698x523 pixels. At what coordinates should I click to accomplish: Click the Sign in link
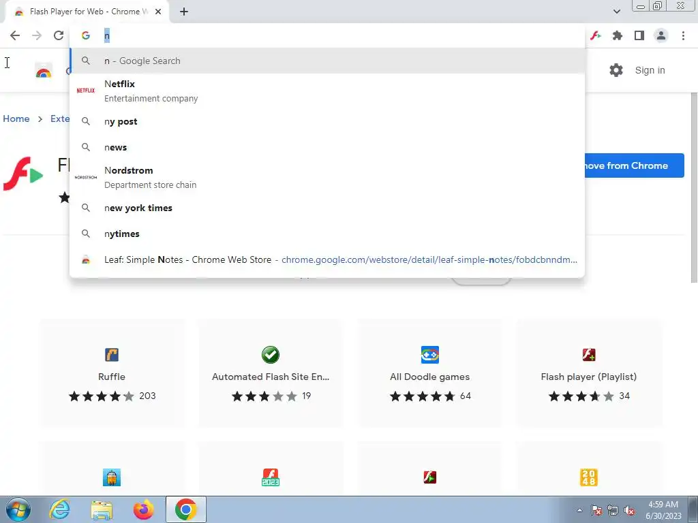tap(650, 70)
